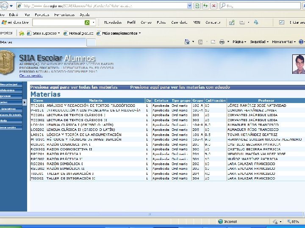
Task: Click Presiona aquí para ver todas las materias
Action: click(x=74, y=87)
